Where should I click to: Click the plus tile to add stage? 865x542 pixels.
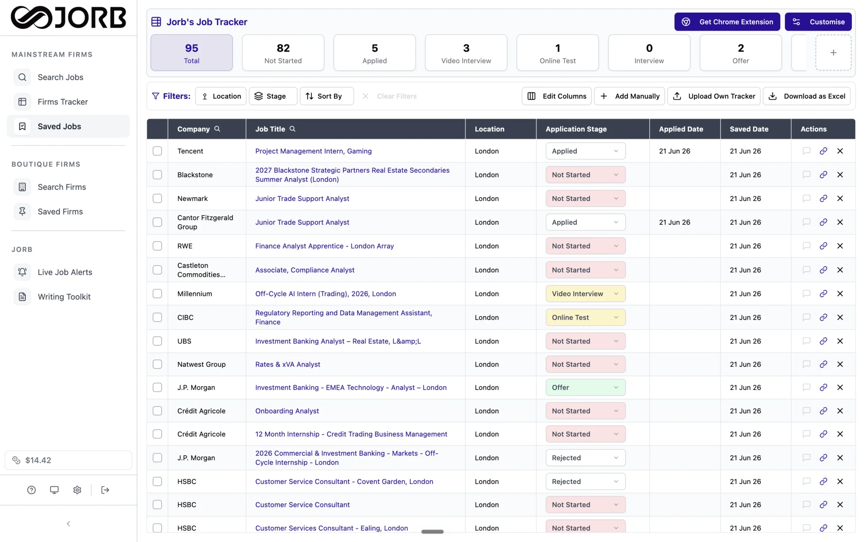(833, 53)
